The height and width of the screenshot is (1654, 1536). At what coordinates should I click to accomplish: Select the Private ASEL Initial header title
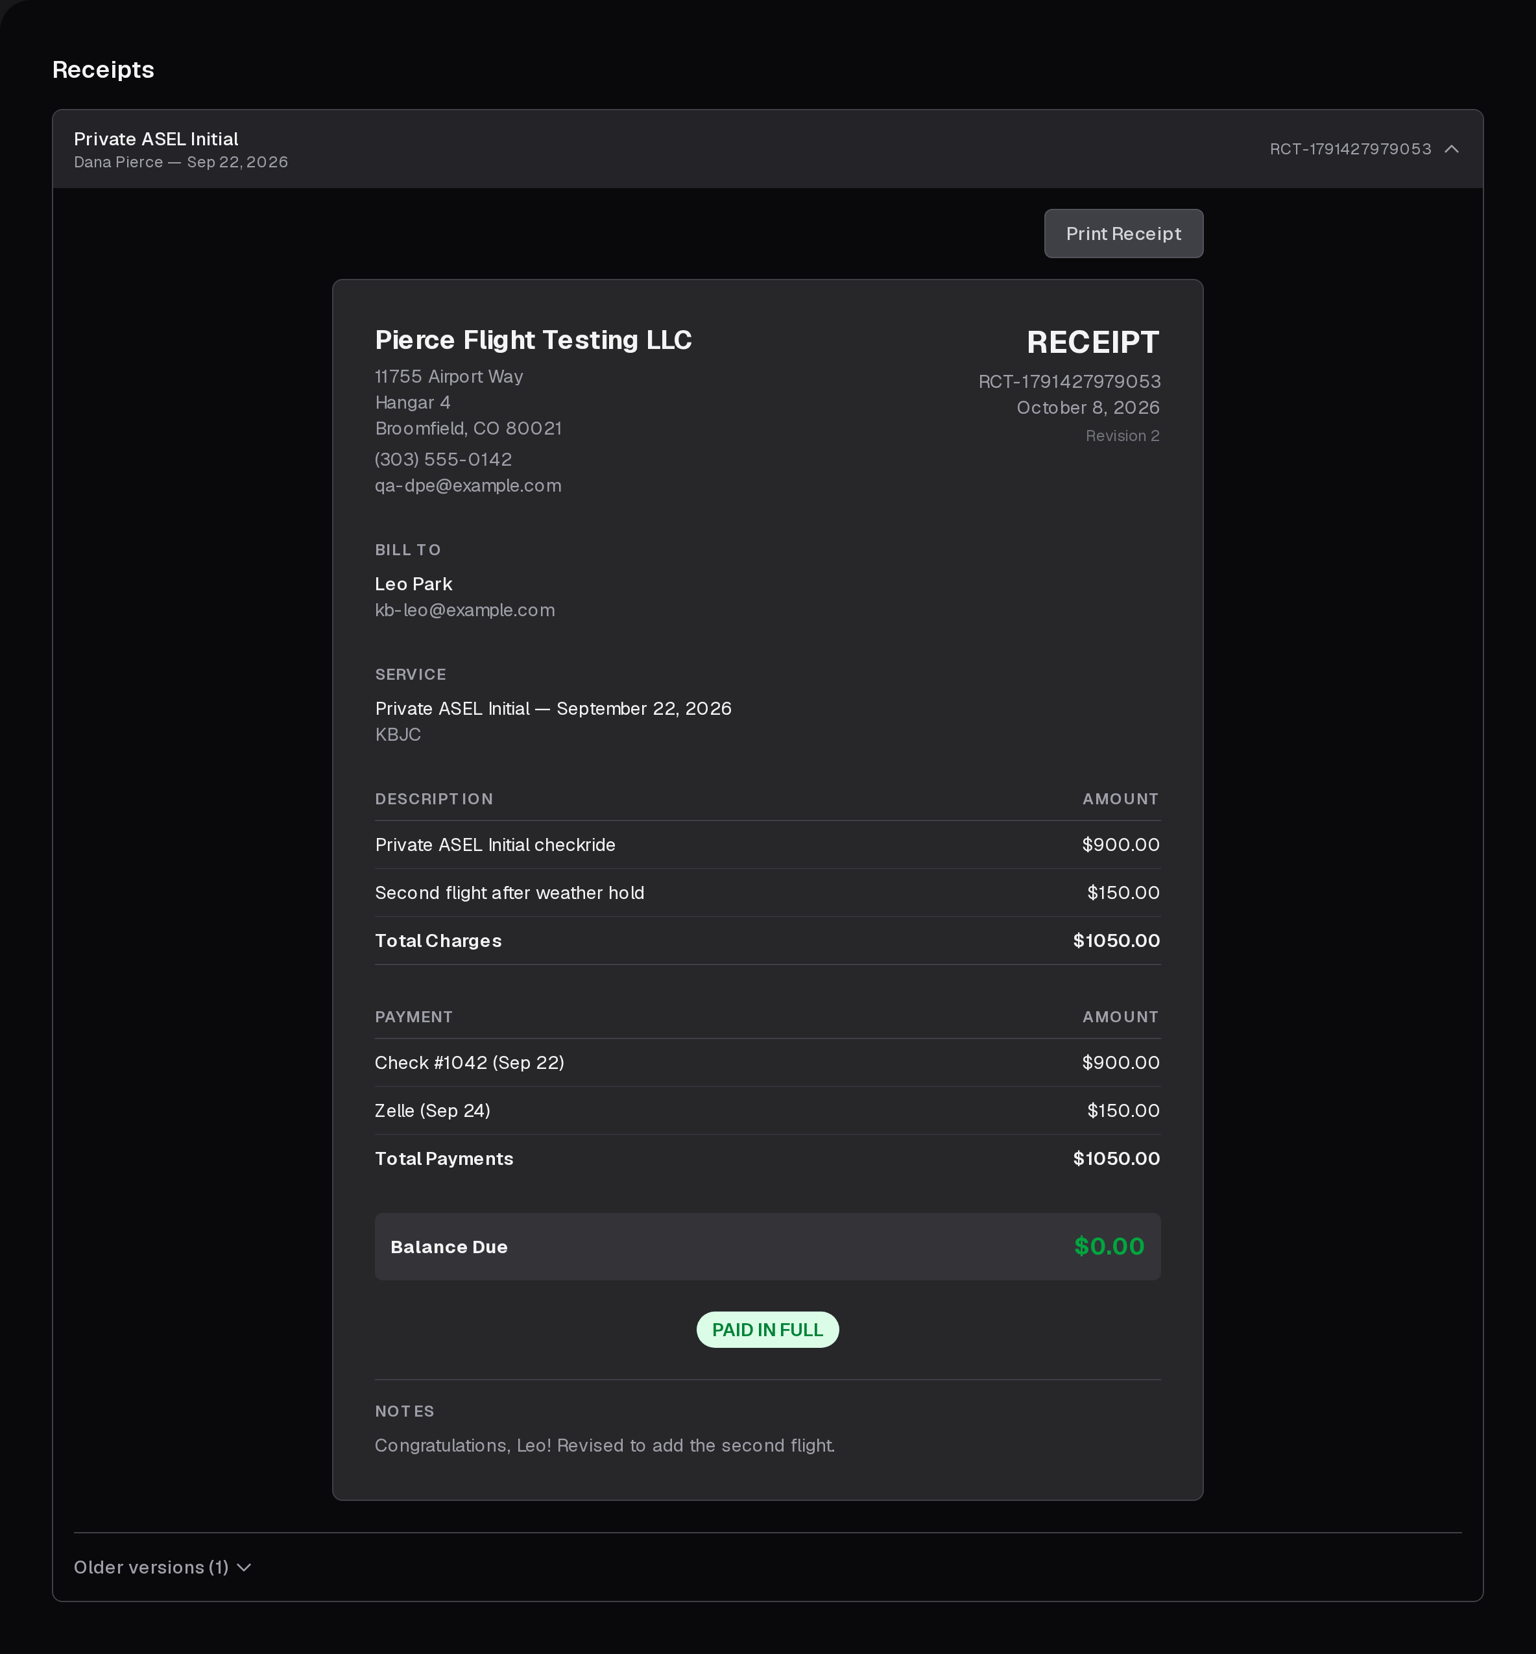tap(156, 139)
